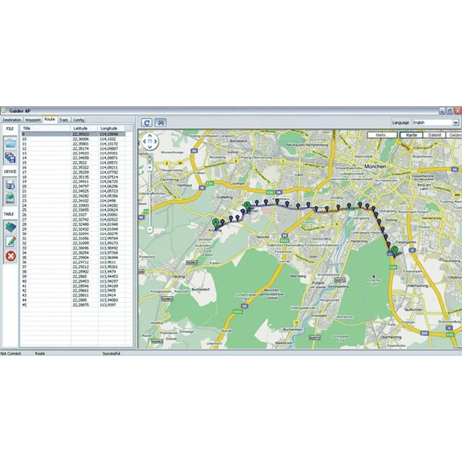Click the save-all floppy disks icon
The image size is (462, 462).
click(10, 158)
